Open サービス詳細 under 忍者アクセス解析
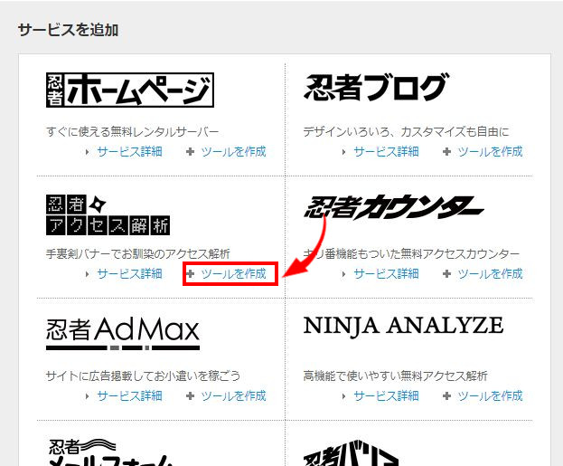This screenshot has height=466, width=563. (x=129, y=274)
